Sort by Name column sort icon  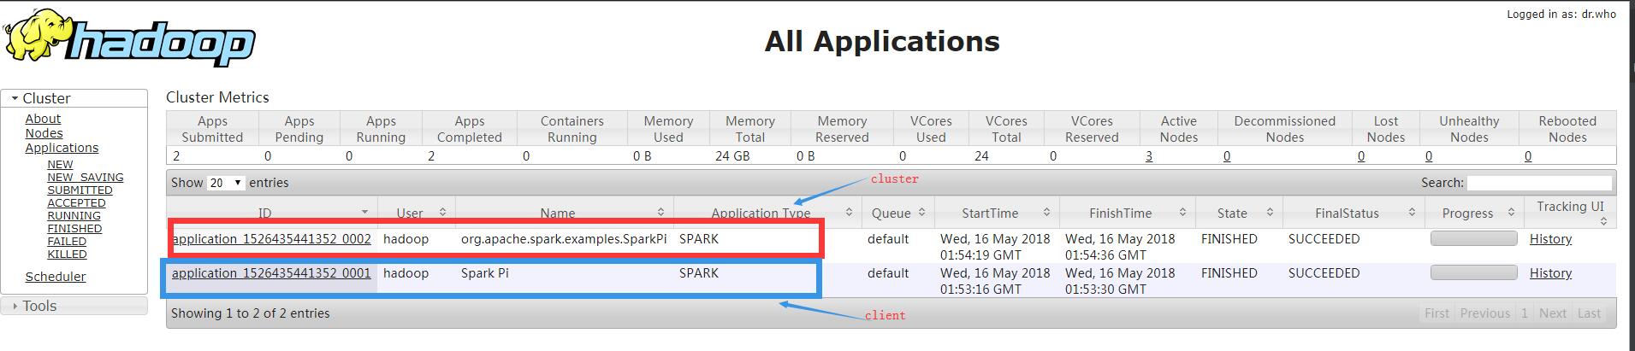point(661,212)
